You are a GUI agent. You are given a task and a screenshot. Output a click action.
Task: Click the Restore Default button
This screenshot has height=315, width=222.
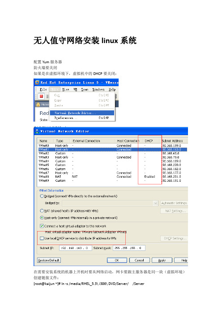pos(49,260)
